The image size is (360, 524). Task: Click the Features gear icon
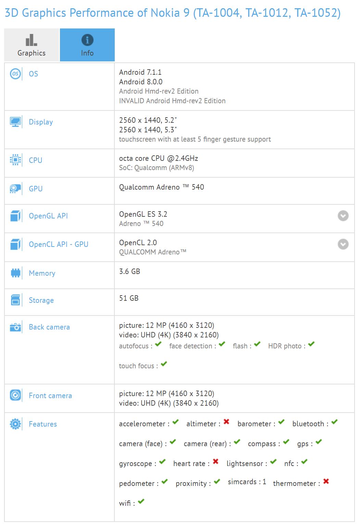(15, 424)
